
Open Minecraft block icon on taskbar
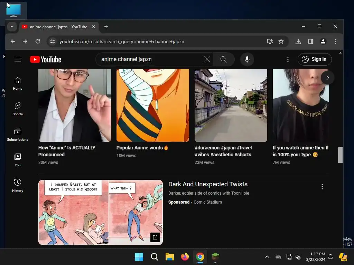click(215, 257)
